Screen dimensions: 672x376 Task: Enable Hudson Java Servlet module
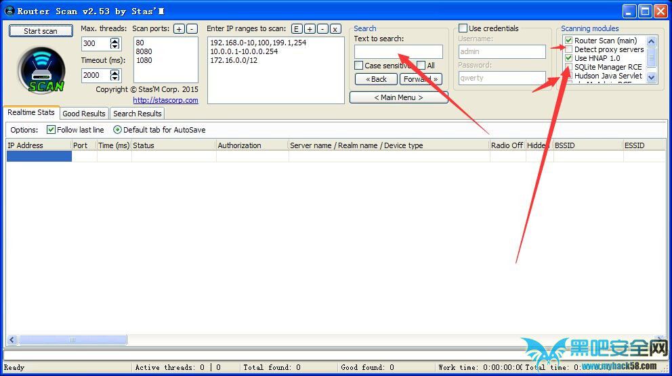coord(569,76)
